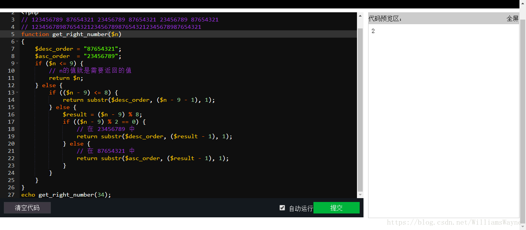This screenshot has height=230, width=526.
Task: Click the long digit comment on line 4
Action: pos(111,27)
